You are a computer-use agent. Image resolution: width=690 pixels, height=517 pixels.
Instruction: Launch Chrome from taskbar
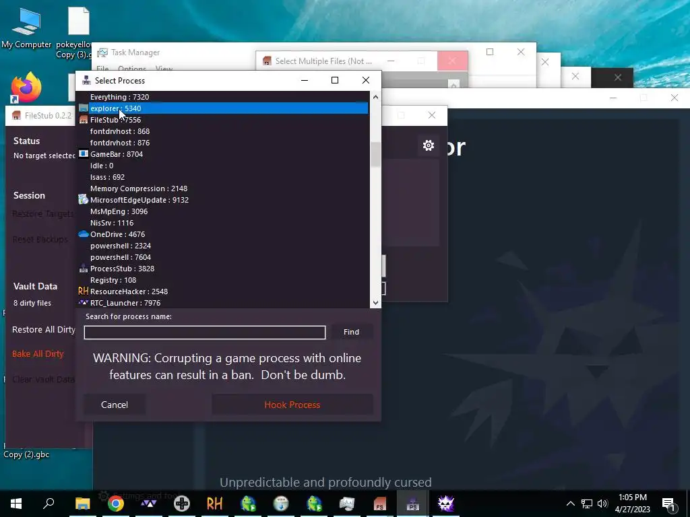pyautogui.click(x=116, y=504)
